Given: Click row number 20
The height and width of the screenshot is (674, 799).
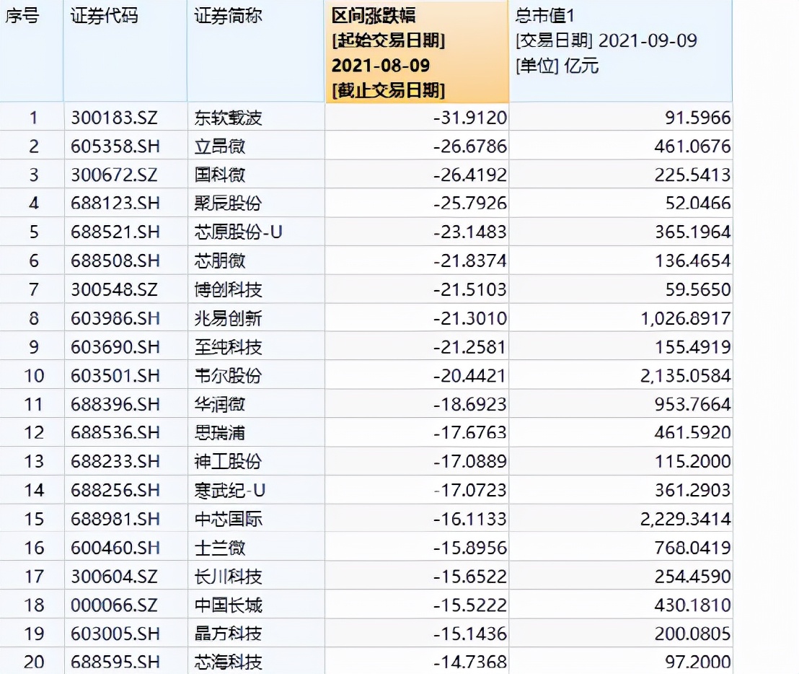Looking at the screenshot, I should (x=34, y=662).
